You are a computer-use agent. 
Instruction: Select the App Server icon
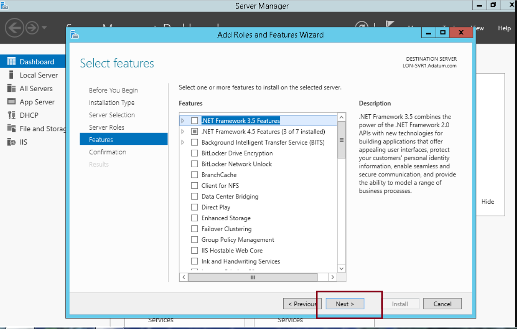click(12, 102)
